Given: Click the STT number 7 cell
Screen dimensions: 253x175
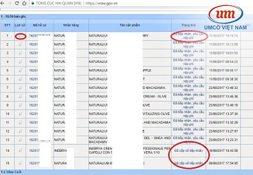Looking at the screenshot, I should pos(7,87).
